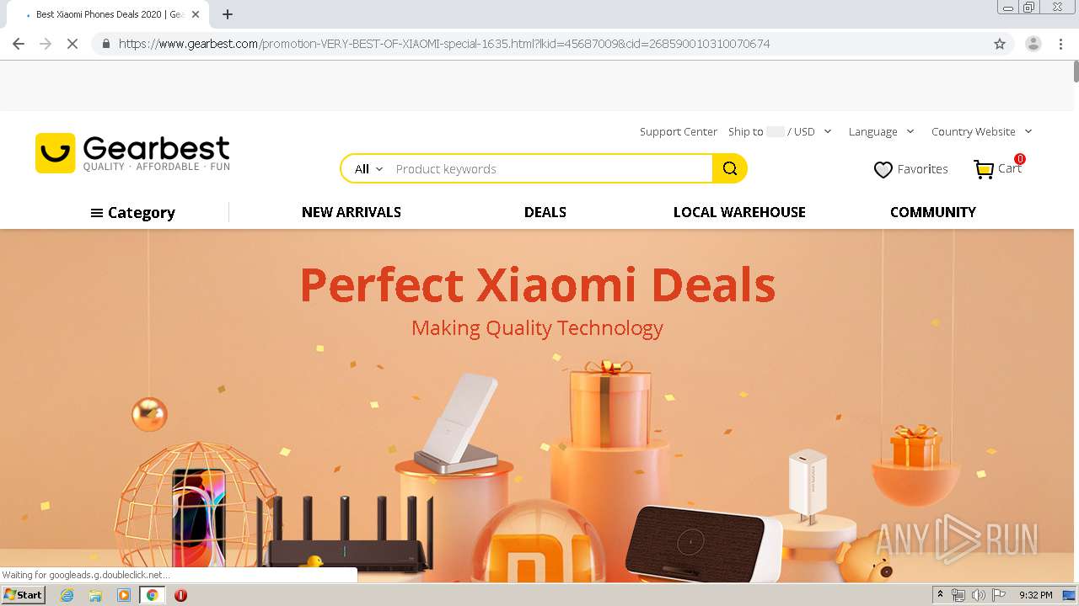Open the Category hamburger menu
This screenshot has height=606, width=1079.
(x=132, y=213)
